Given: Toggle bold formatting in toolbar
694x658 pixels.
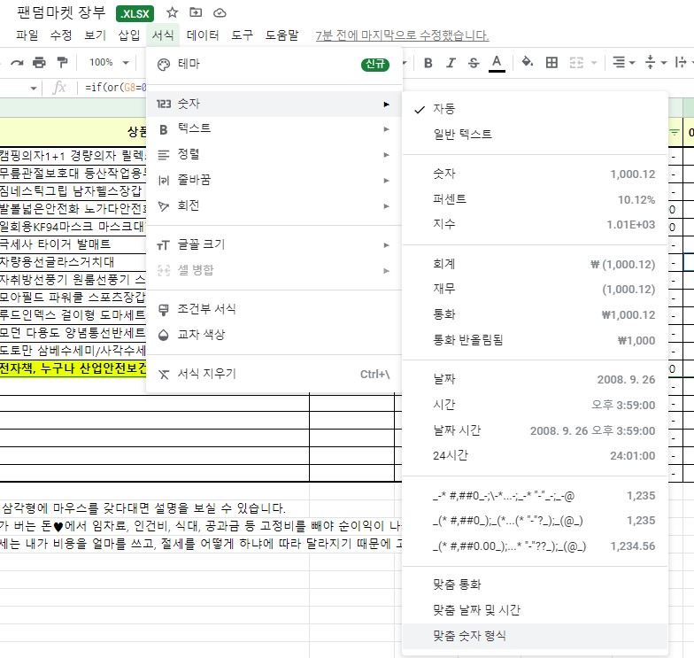Looking at the screenshot, I should coord(428,63).
